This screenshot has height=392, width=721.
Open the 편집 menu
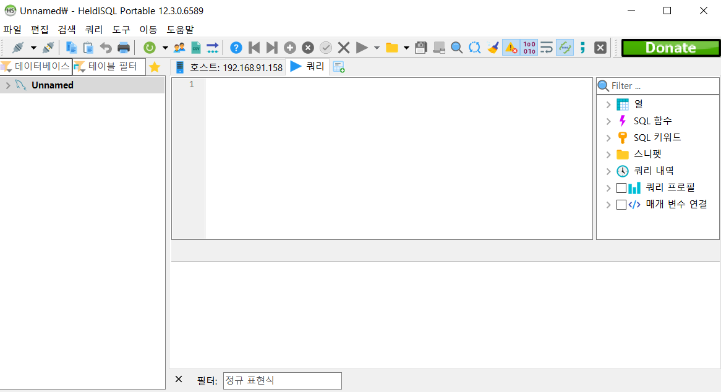point(40,30)
